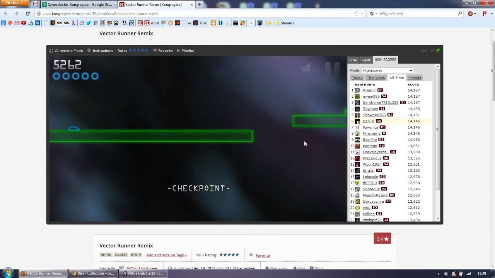The image size is (495, 278).
Task: Show Friends high scores
Action: [x=415, y=78]
